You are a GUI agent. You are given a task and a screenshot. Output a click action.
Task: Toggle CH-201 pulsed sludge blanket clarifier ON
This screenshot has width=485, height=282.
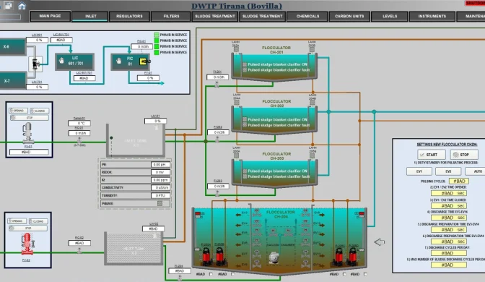tap(245, 64)
